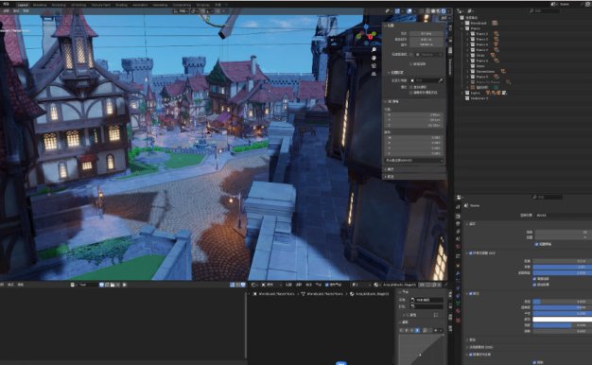
Task: Open the cursor rotation mode dropdown in the sidebar
Action: click(414, 161)
